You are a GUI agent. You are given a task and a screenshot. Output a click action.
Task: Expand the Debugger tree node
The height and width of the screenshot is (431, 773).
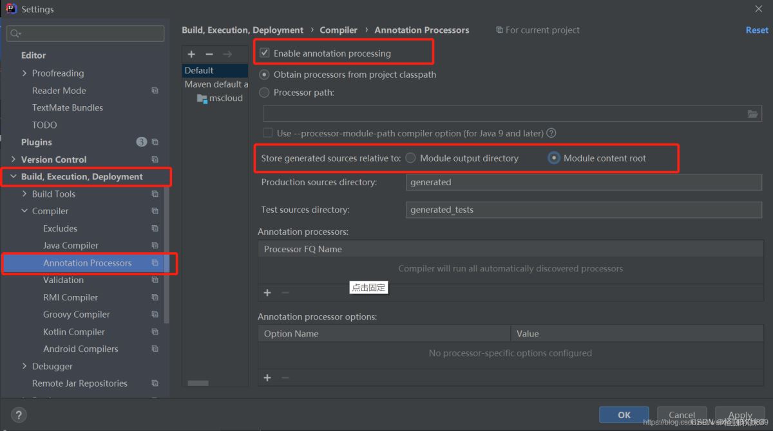(x=24, y=366)
